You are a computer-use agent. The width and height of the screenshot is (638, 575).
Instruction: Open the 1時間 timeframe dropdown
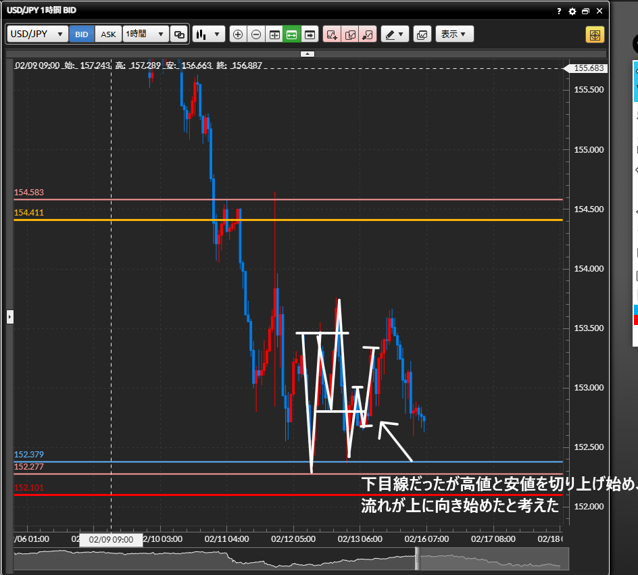click(145, 34)
